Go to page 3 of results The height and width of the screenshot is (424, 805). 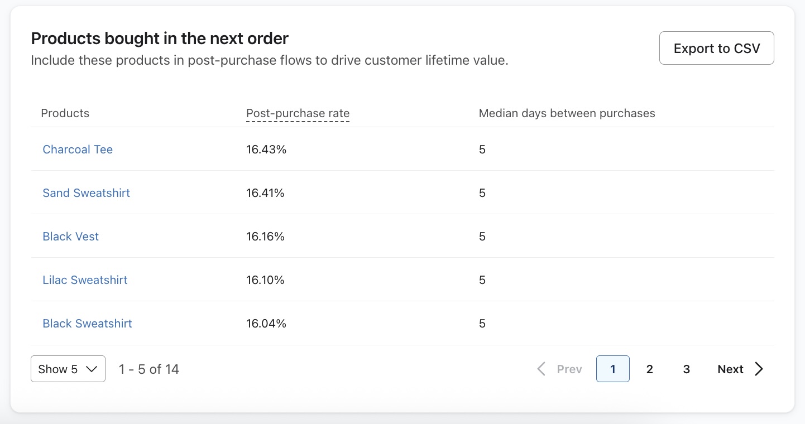click(x=686, y=369)
